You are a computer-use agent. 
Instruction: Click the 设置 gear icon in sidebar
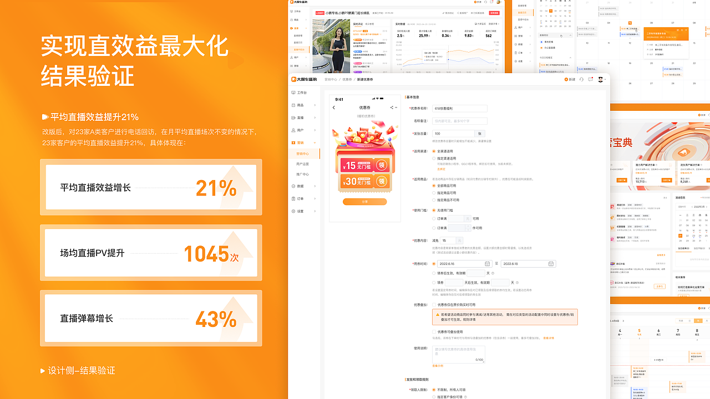[293, 211]
